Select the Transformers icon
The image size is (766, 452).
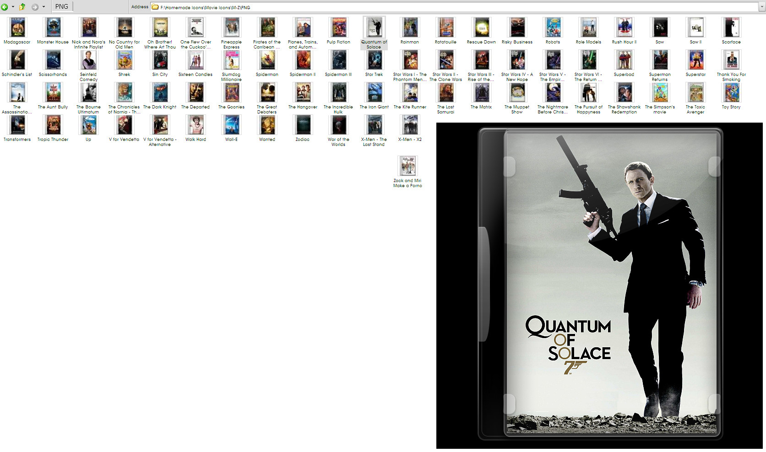click(x=17, y=125)
